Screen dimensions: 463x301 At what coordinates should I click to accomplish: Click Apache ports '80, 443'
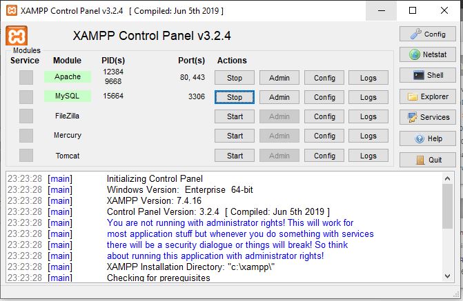(x=193, y=77)
